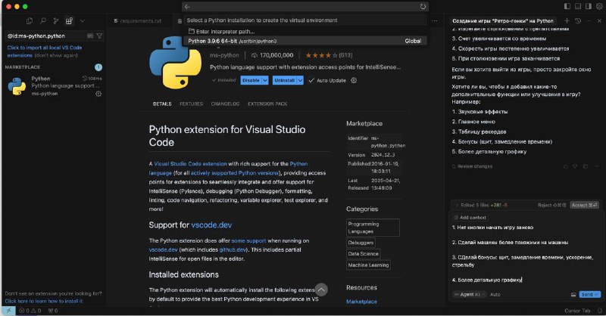Open Manage gear for Python in Marketplace list

pyautogui.click(x=98, y=94)
